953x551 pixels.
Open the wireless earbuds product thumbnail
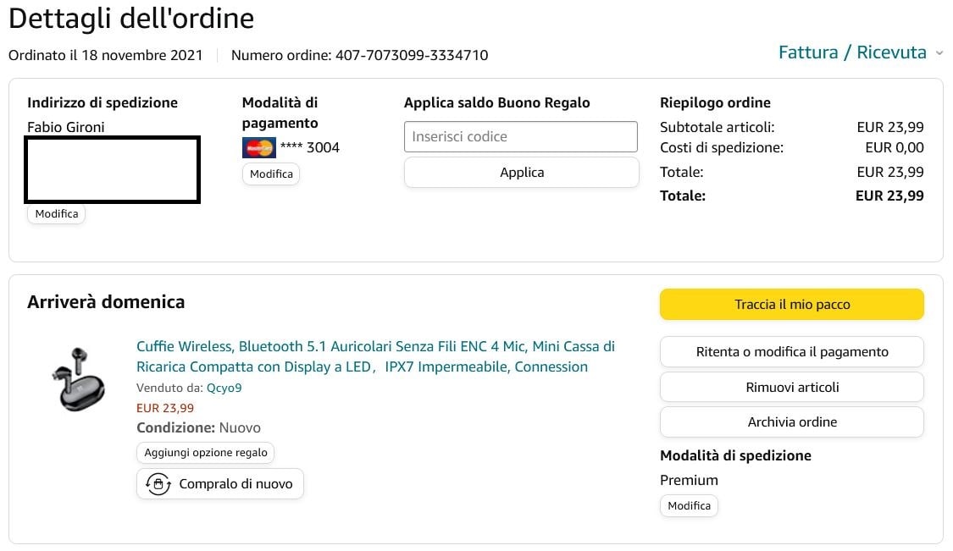pyautogui.click(x=77, y=379)
